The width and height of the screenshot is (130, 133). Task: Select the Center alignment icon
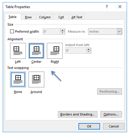36,51
